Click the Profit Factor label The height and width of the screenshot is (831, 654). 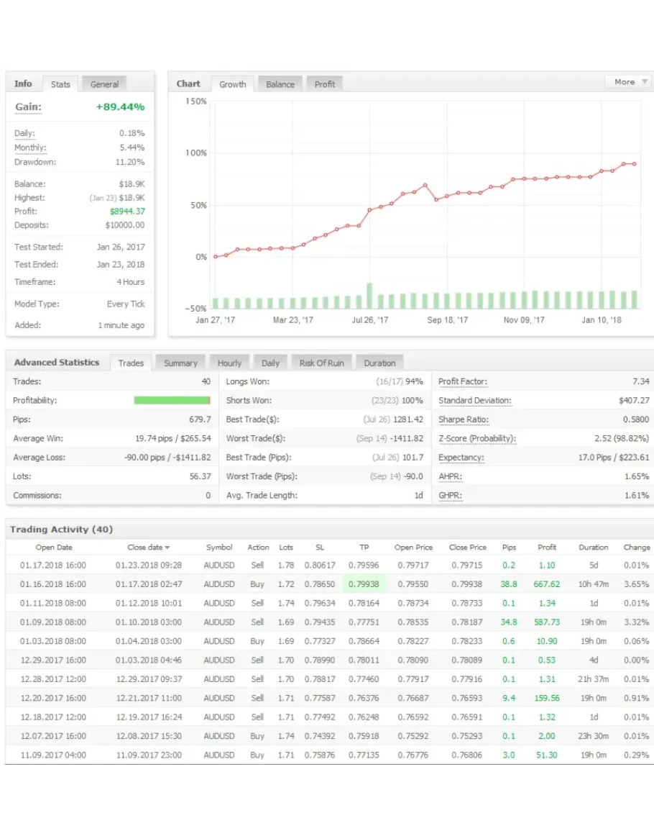point(461,381)
